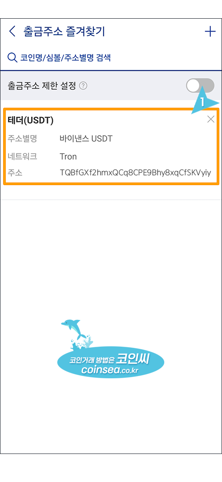Tap the Tron network value
This screenshot has width=222, height=482.
68,157
